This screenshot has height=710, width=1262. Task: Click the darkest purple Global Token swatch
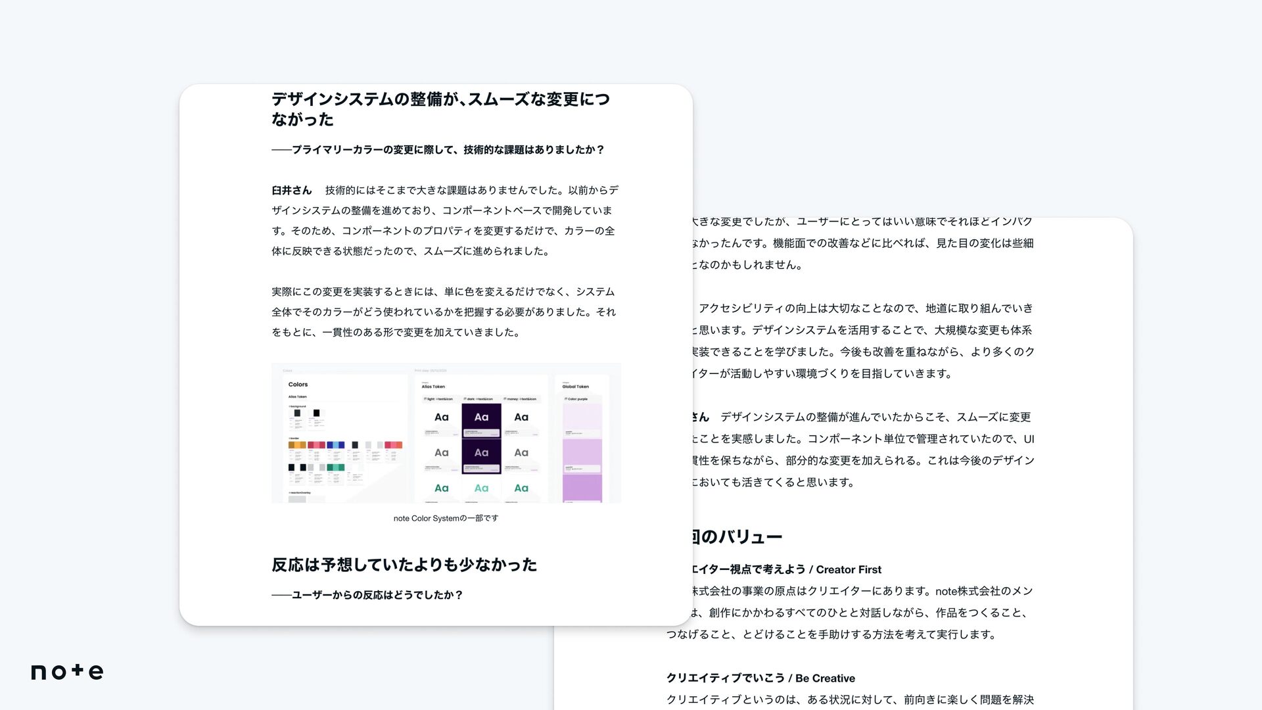pos(582,488)
